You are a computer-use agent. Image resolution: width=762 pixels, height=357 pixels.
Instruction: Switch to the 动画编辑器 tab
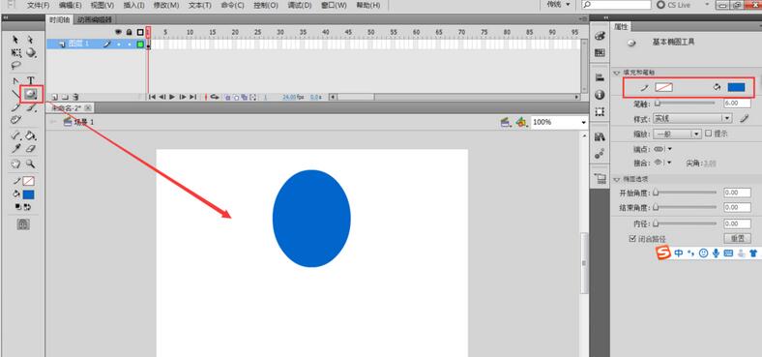(95, 20)
